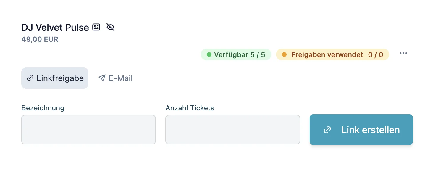Click the ID card icon beside DJ Velvet Pulse
The image size is (433, 174).
point(96,27)
